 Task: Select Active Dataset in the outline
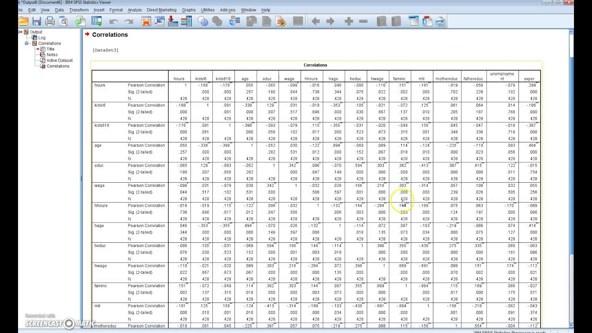(59, 60)
